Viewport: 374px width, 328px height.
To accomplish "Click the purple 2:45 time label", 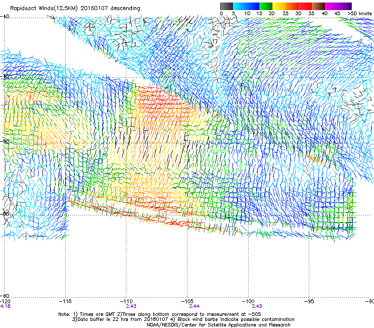I will (x=257, y=306).
